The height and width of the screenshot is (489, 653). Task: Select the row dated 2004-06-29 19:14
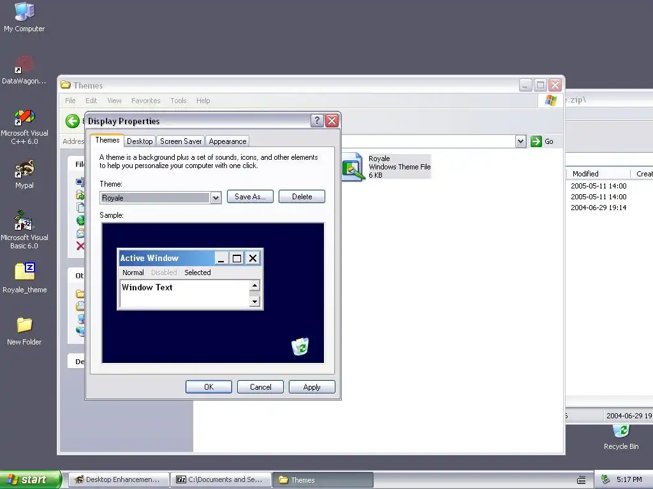coord(610,208)
